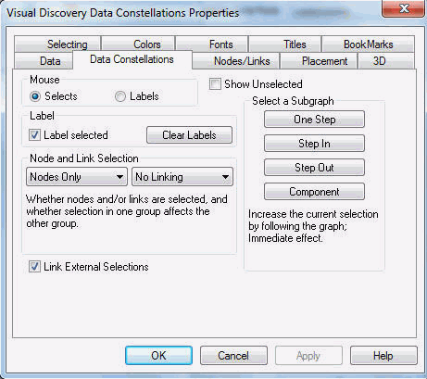Switch to the BookMarks tab

[368, 44]
